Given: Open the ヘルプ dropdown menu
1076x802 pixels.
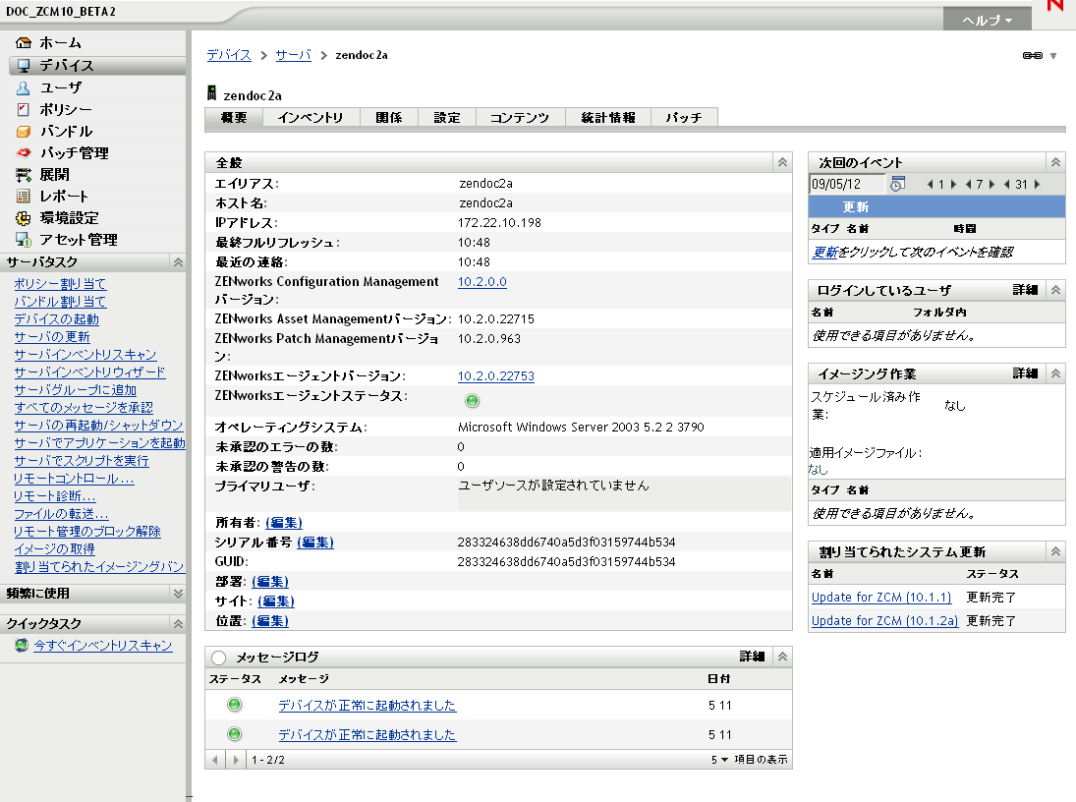Looking at the screenshot, I should [987, 20].
